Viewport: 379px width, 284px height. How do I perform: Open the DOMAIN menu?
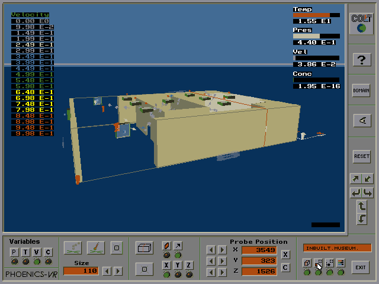click(361, 91)
